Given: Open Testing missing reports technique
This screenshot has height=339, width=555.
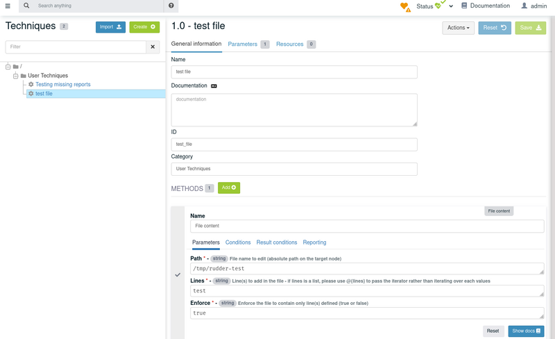Looking at the screenshot, I should point(62,84).
